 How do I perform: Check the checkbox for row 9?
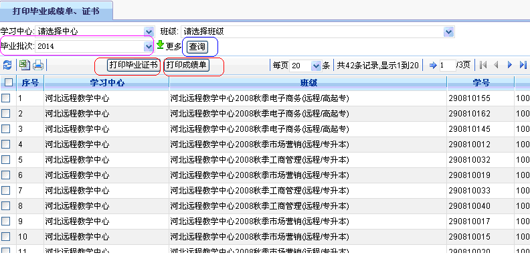click(x=6, y=221)
